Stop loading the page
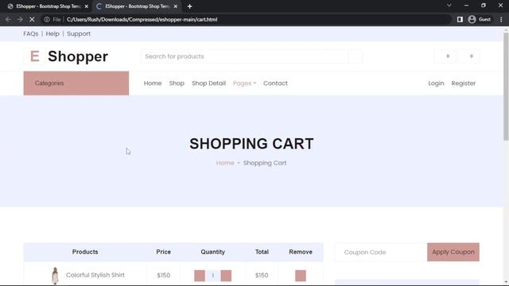 [x=32, y=19]
